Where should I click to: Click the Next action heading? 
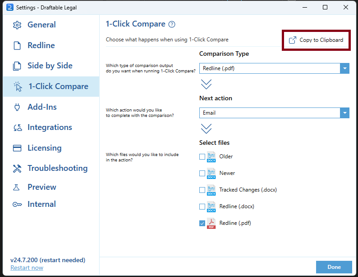point(216,98)
